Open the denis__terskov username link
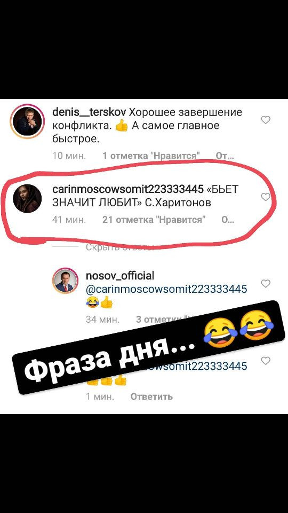 [89, 113]
